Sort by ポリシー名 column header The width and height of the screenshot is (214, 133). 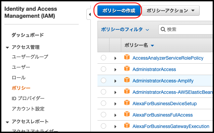tap(139, 45)
